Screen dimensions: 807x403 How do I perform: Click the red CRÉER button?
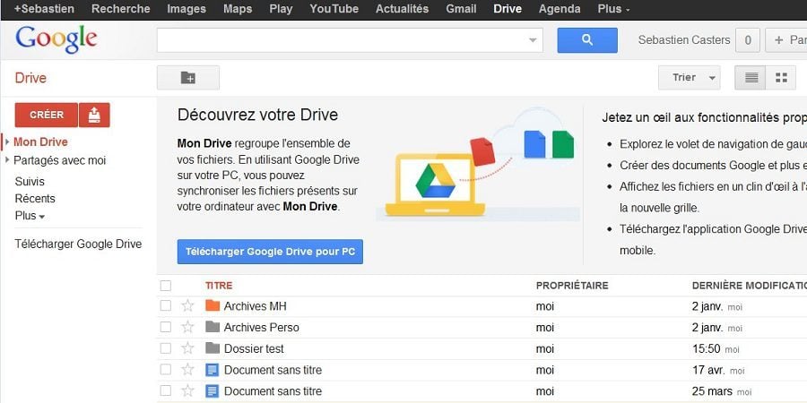tap(47, 115)
